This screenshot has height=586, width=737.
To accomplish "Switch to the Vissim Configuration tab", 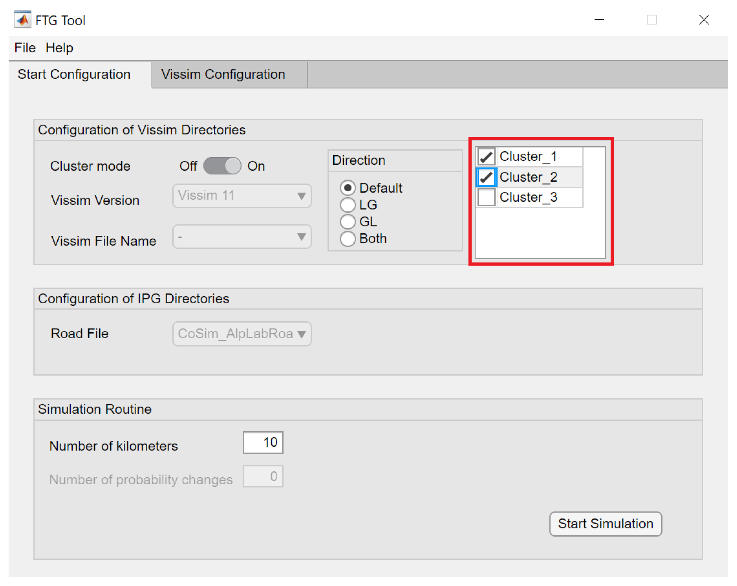I will coord(223,74).
